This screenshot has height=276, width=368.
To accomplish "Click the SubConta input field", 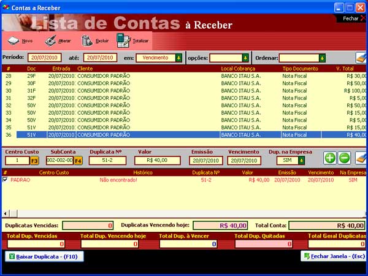I will click(59, 161).
